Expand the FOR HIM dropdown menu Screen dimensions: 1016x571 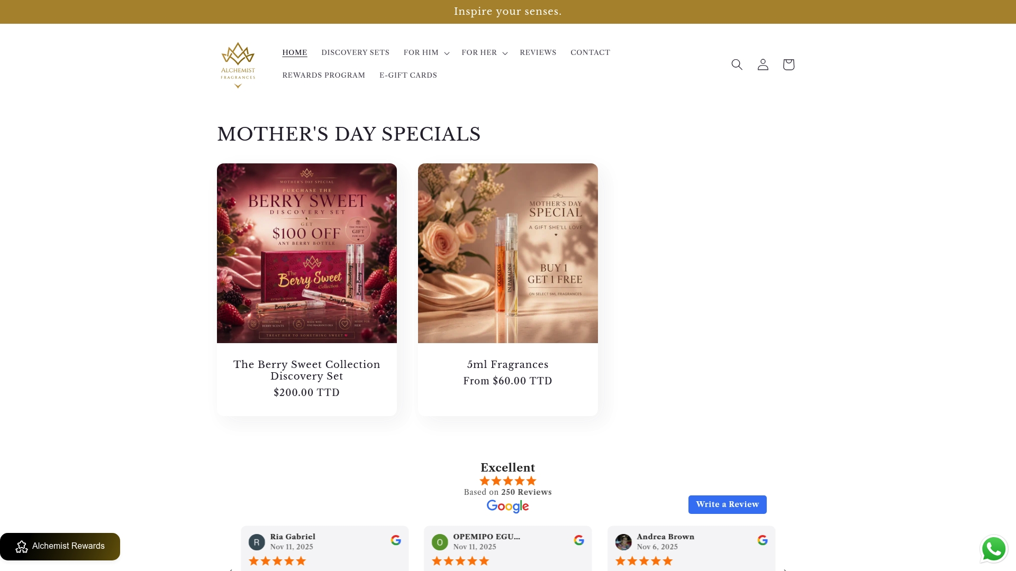pos(427,53)
